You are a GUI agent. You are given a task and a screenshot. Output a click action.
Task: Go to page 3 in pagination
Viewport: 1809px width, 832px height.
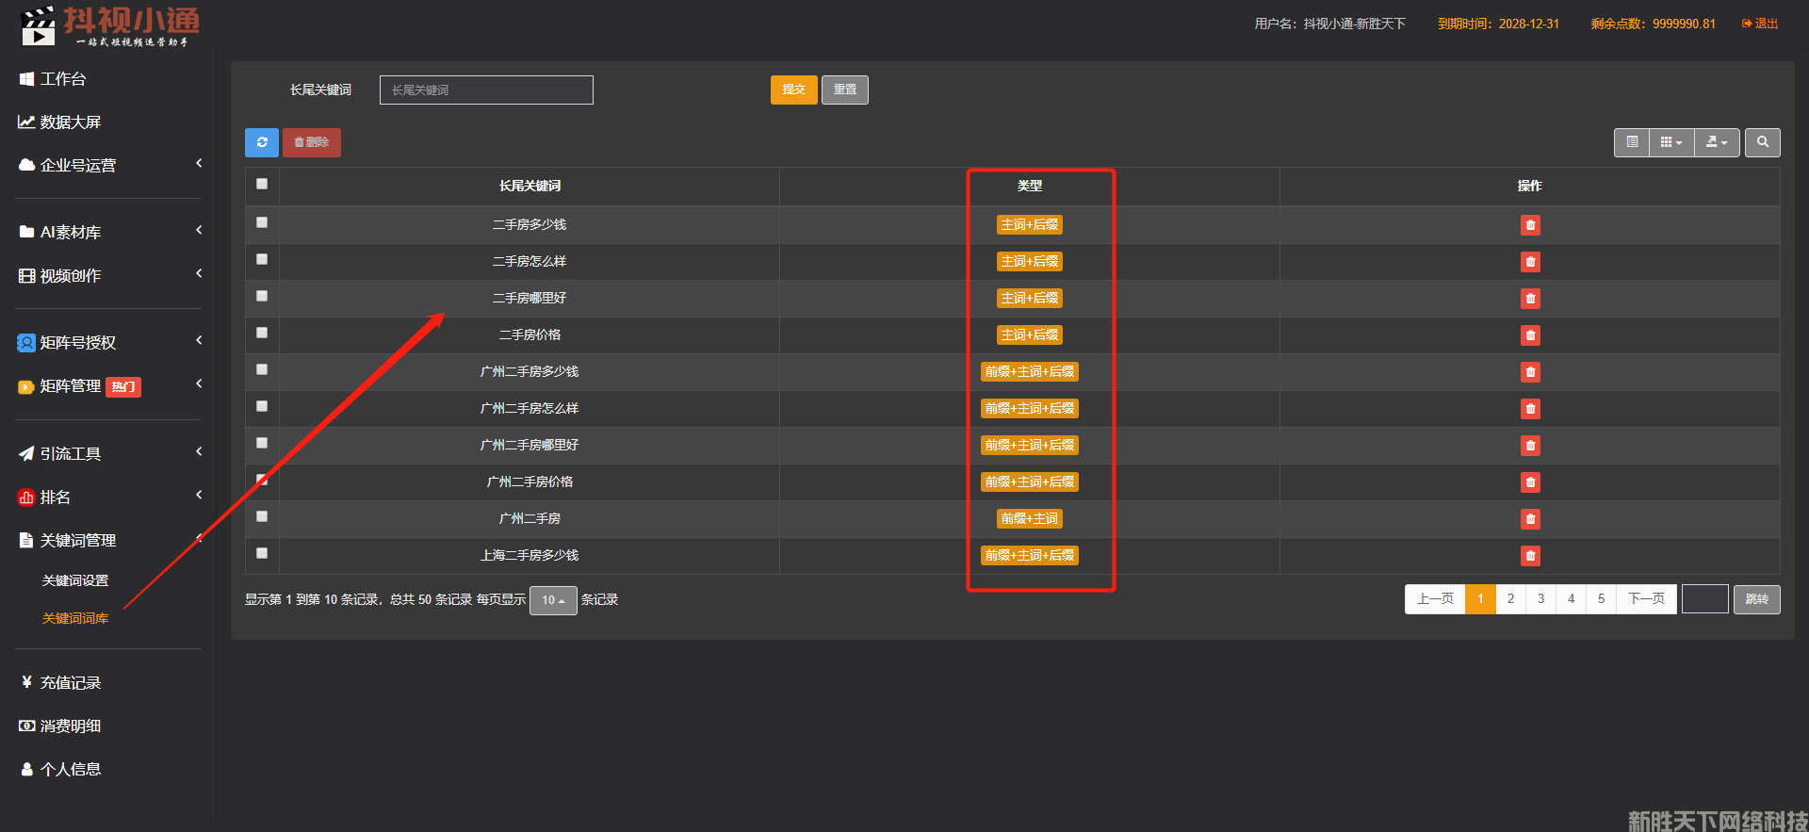(x=1540, y=599)
